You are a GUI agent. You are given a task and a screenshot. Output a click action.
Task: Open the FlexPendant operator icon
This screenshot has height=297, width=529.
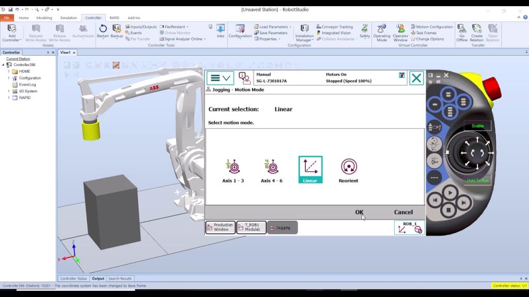pos(244,78)
